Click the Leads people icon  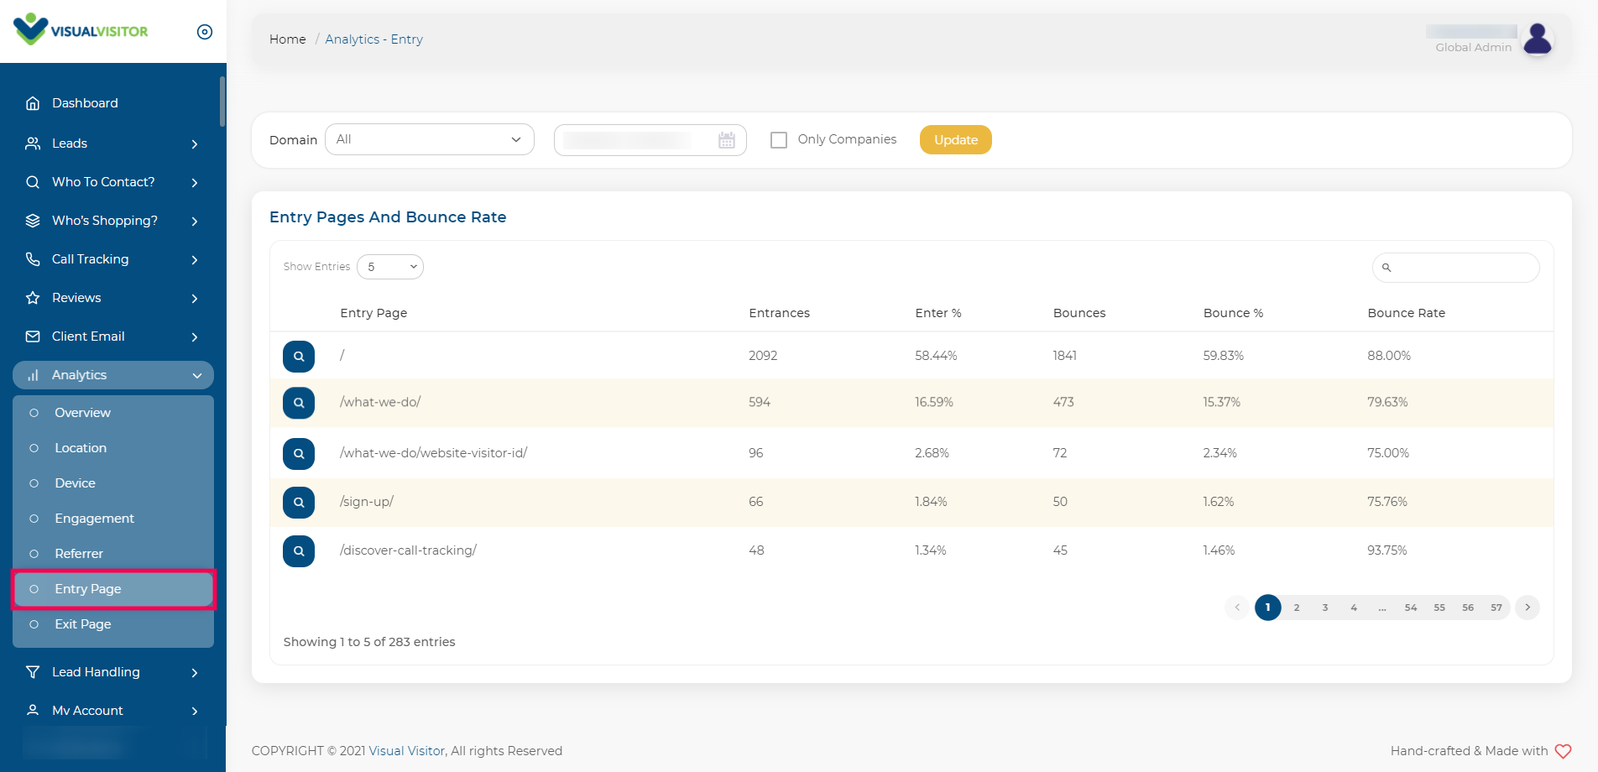(x=33, y=143)
